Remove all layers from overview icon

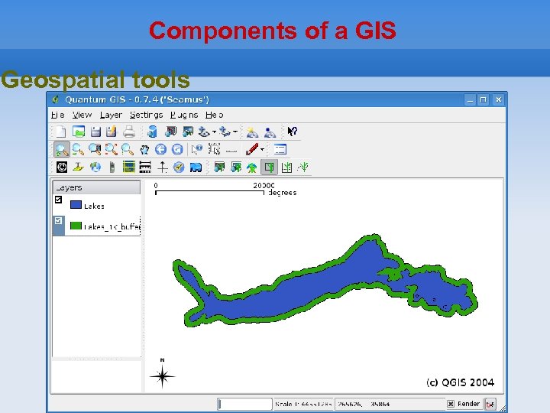(x=270, y=132)
